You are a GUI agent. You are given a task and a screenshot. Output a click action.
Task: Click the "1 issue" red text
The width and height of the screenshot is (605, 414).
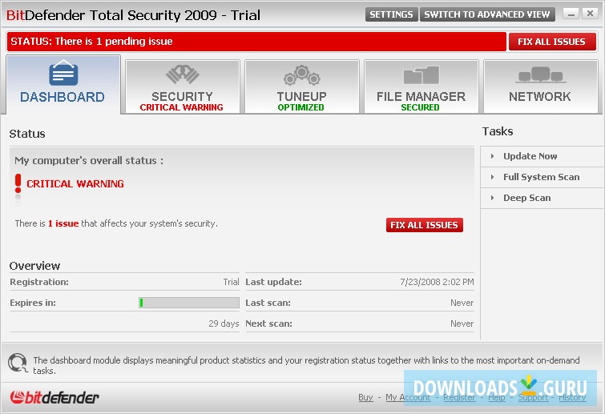pyautogui.click(x=63, y=223)
